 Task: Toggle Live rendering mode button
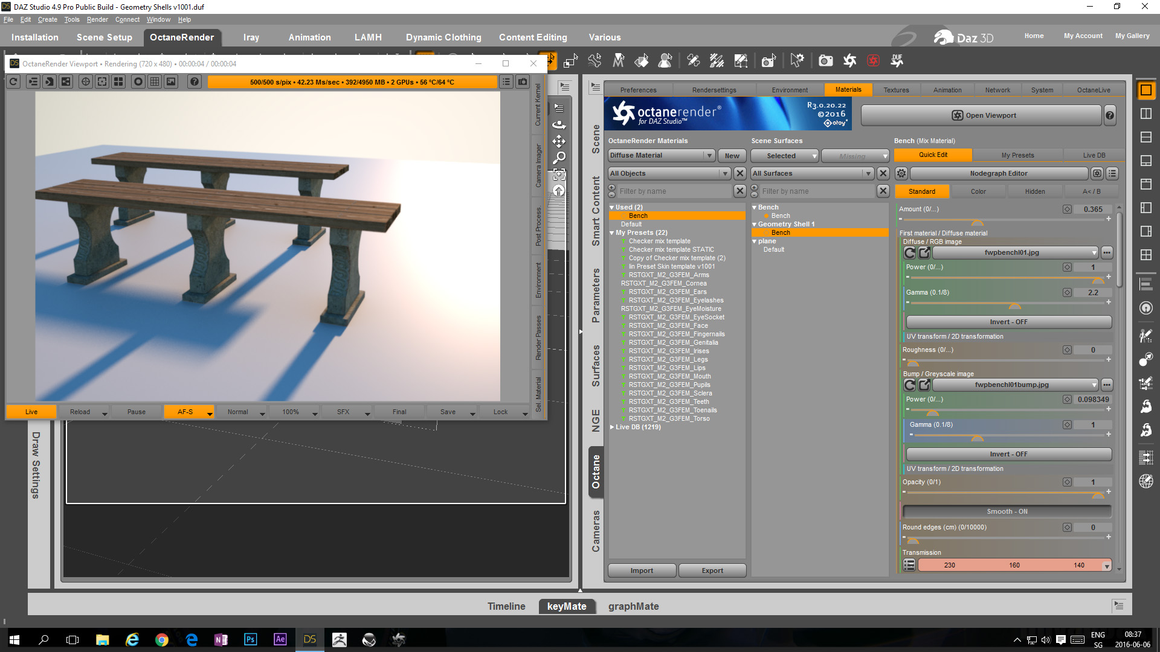click(31, 412)
